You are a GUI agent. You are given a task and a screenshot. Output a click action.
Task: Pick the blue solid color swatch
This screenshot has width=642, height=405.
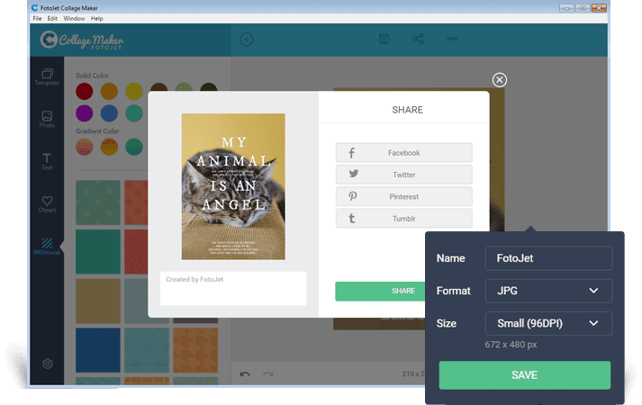tap(109, 113)
